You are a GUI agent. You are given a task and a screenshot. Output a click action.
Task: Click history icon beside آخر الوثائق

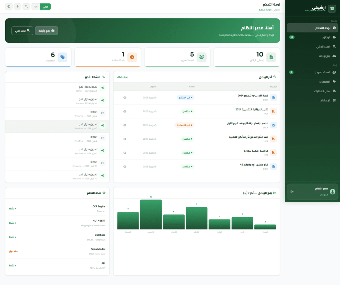275,77
